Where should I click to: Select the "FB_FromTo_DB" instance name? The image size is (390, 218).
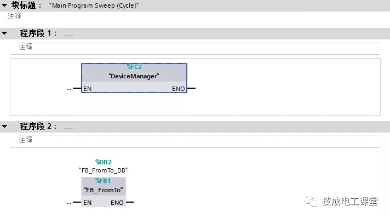(103, 170)
